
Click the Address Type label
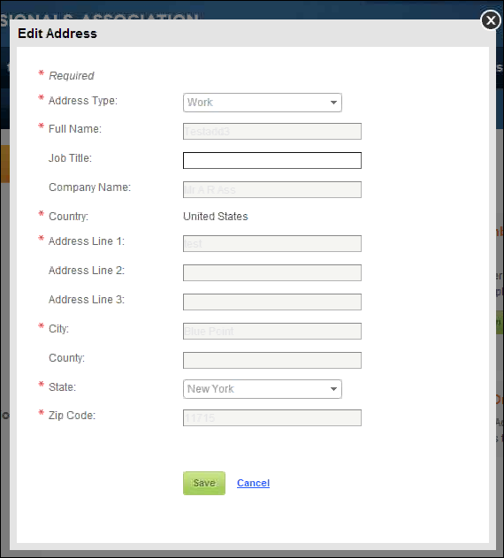coord(83,101)
